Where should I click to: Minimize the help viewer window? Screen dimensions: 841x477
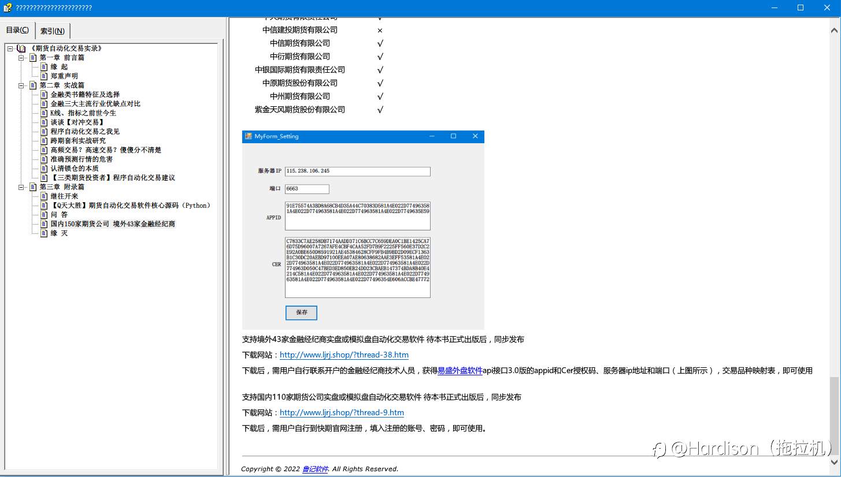[775, 8]
